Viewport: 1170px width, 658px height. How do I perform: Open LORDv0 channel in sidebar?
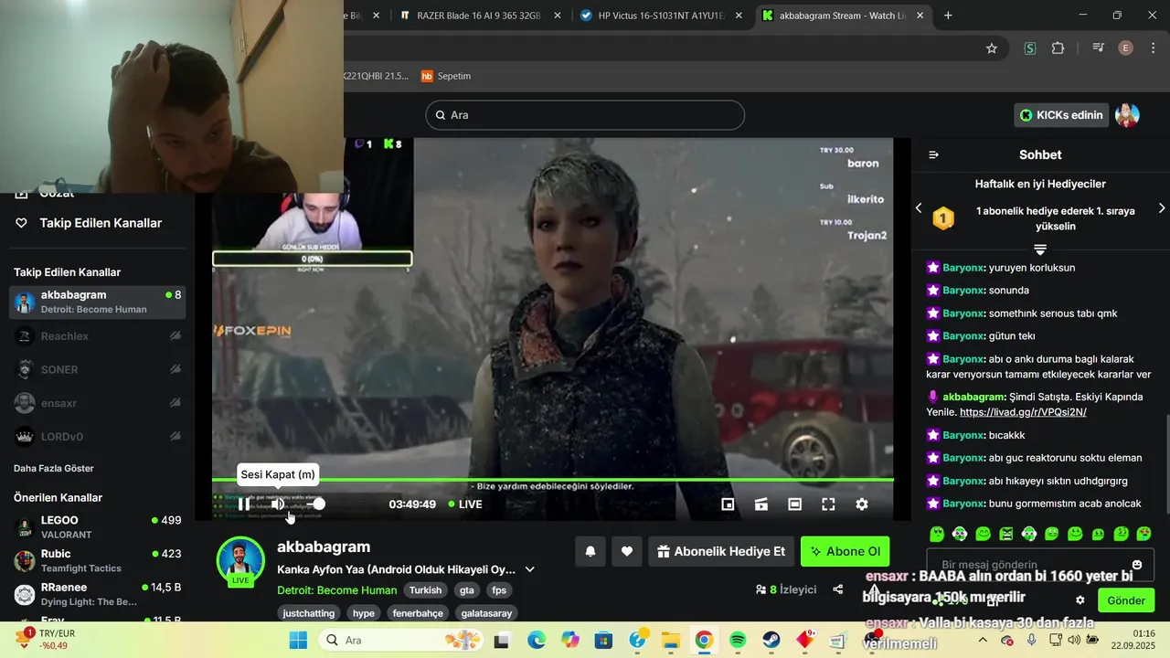pyautogui.click(x=98, y=436)
